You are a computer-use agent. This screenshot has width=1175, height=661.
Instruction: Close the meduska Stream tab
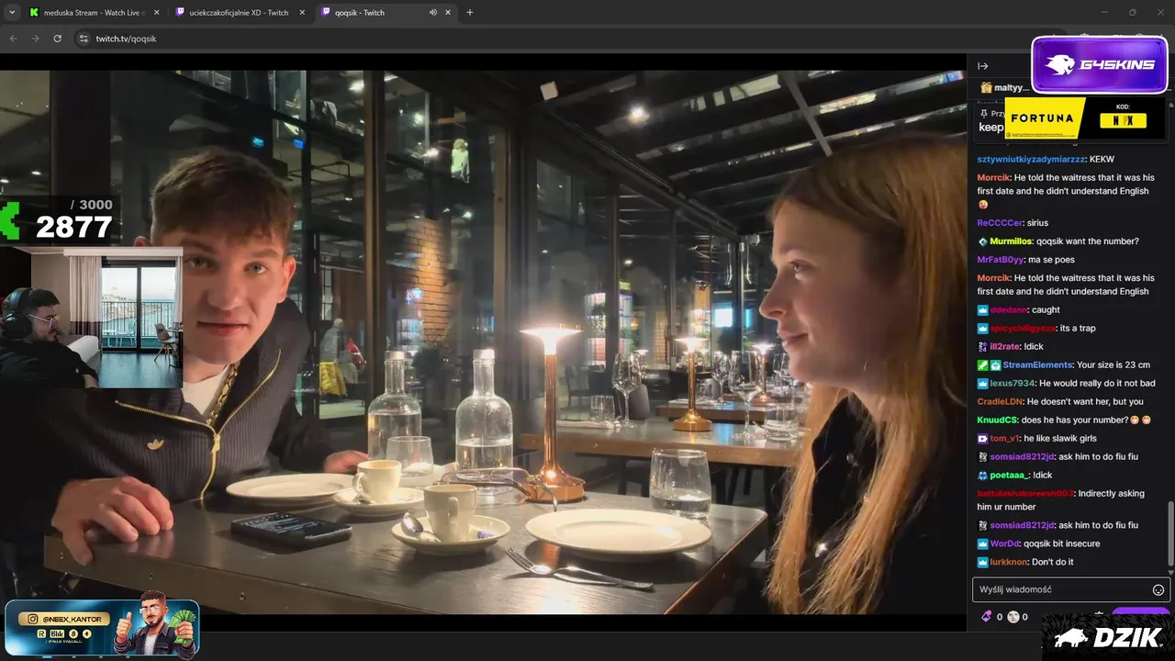(x=156, y=13)
